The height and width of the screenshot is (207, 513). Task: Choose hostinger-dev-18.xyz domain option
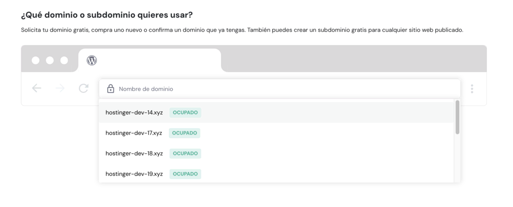[134, 153]
